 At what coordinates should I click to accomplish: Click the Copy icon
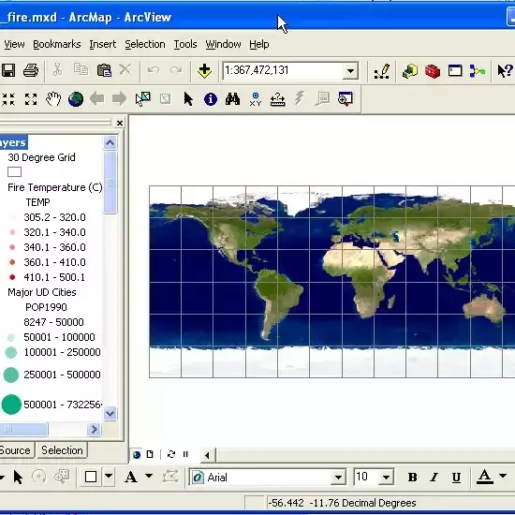(81, 69)
